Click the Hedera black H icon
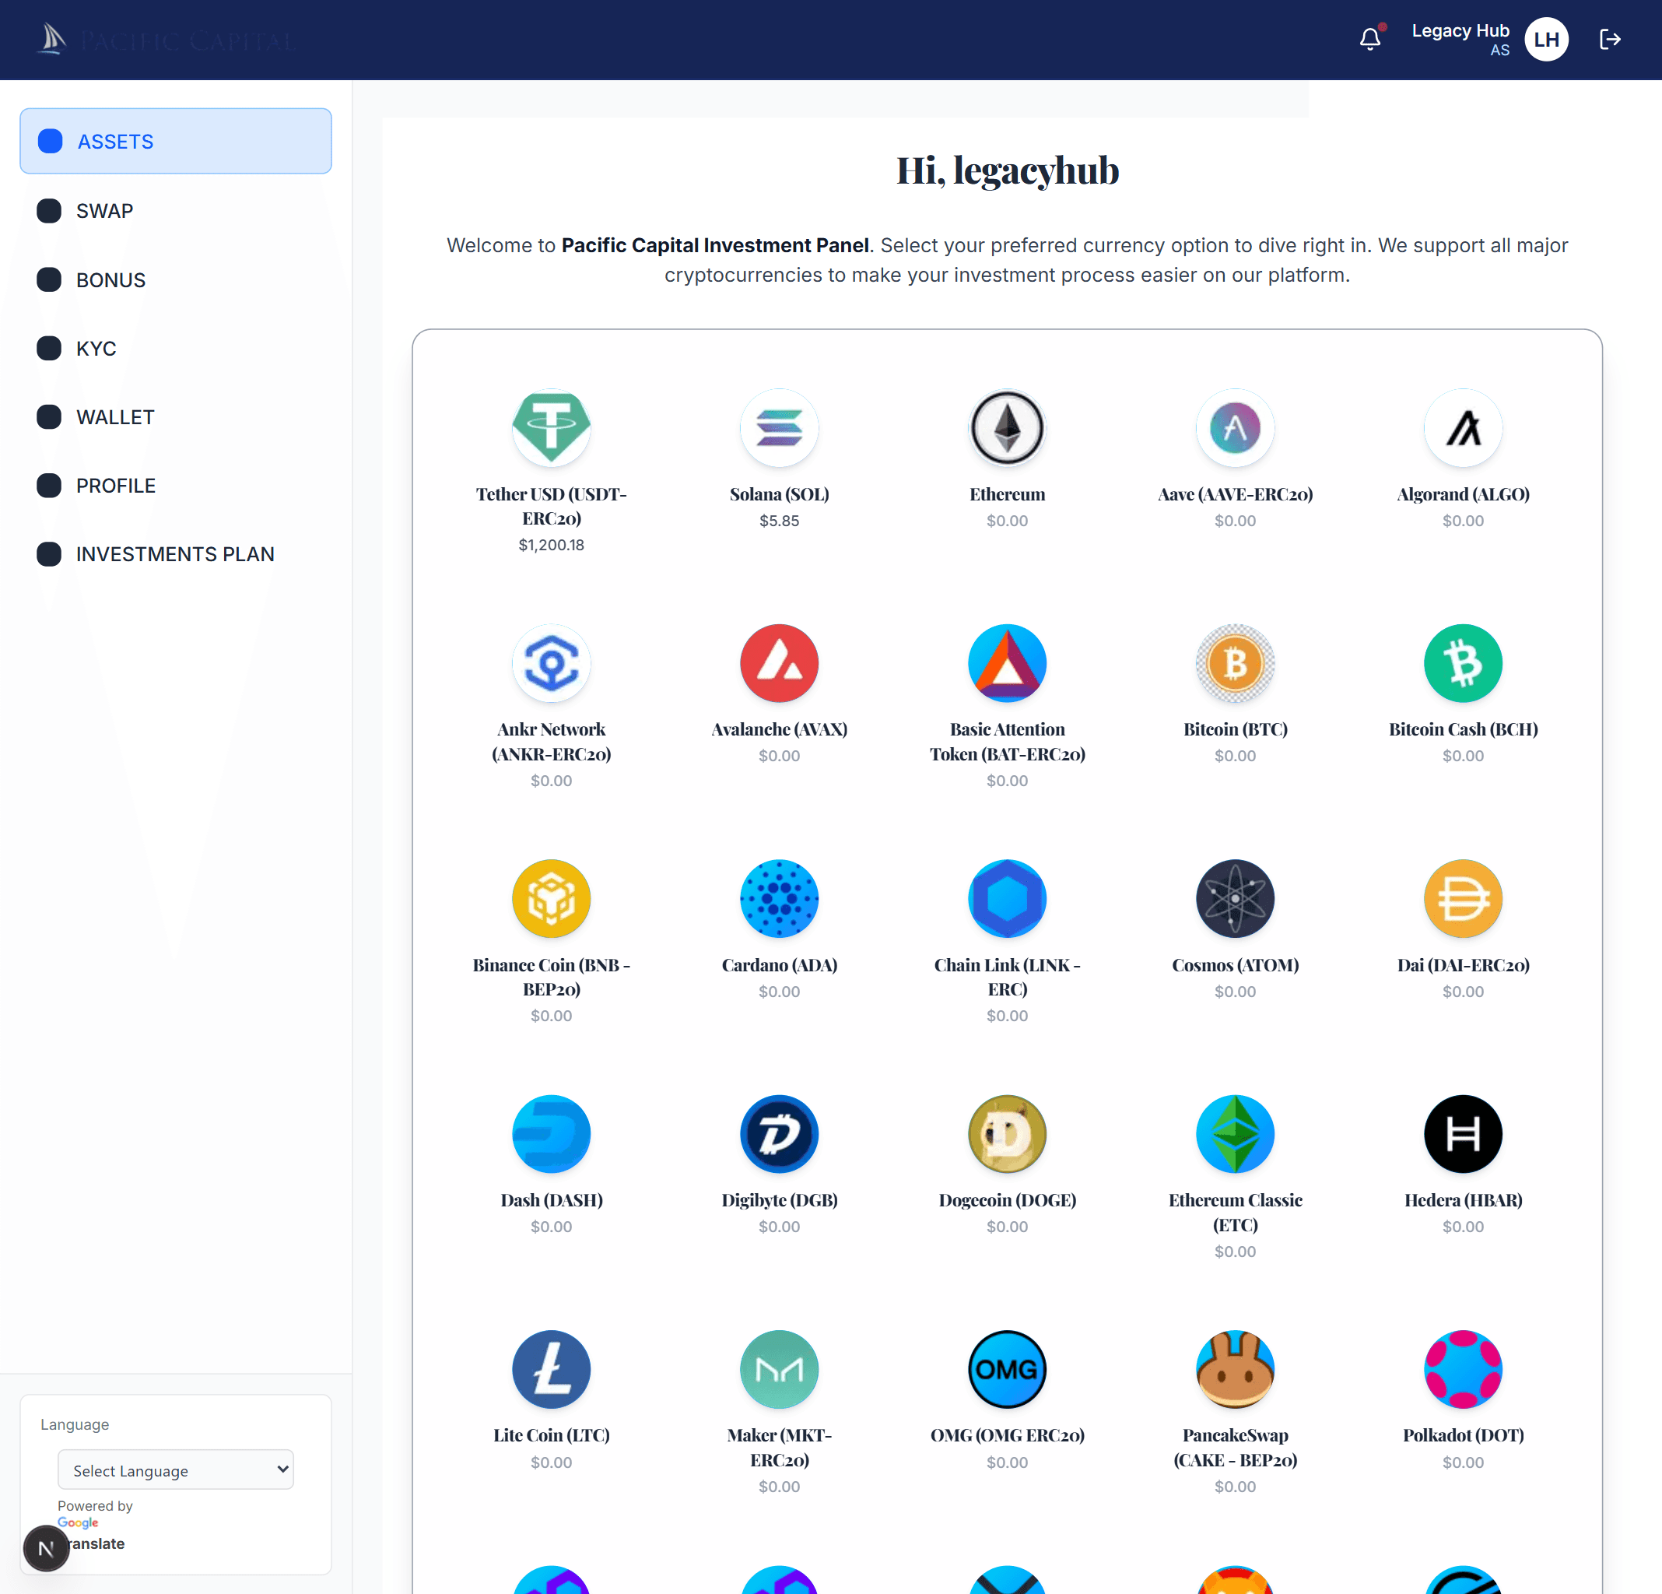 click(1463, 1133)
